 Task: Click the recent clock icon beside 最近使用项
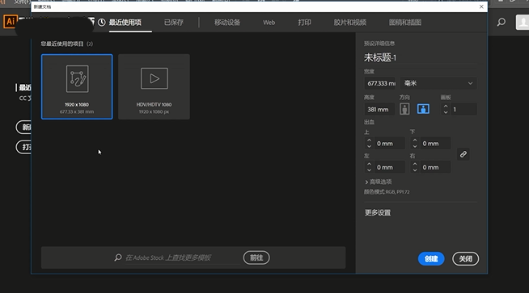click(102, 23)
